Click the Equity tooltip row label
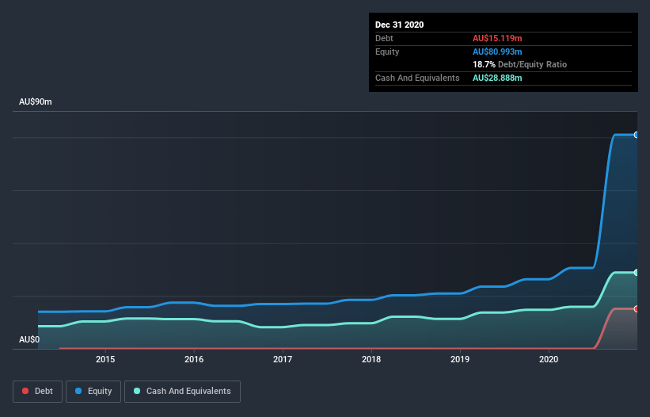 (x=387, y=52)
